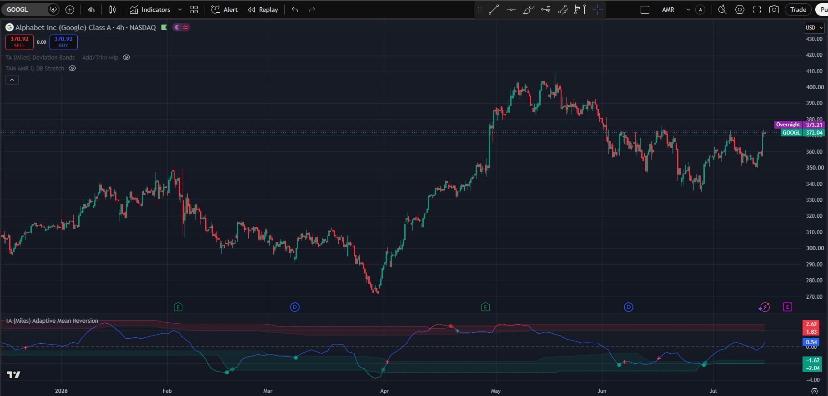Show the hidden Deviation Bands indicator
The height and width of the screenshot is (396, 828).
(x=126, y=57)
